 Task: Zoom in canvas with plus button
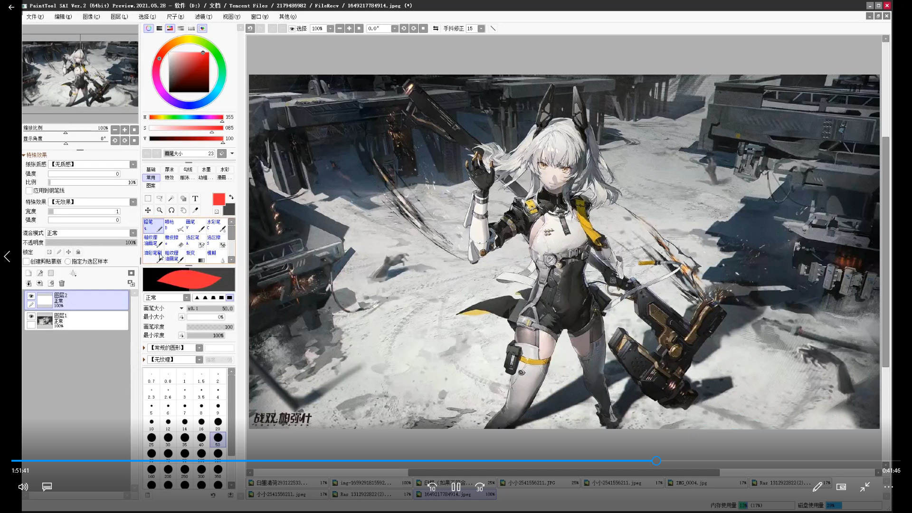349,28
